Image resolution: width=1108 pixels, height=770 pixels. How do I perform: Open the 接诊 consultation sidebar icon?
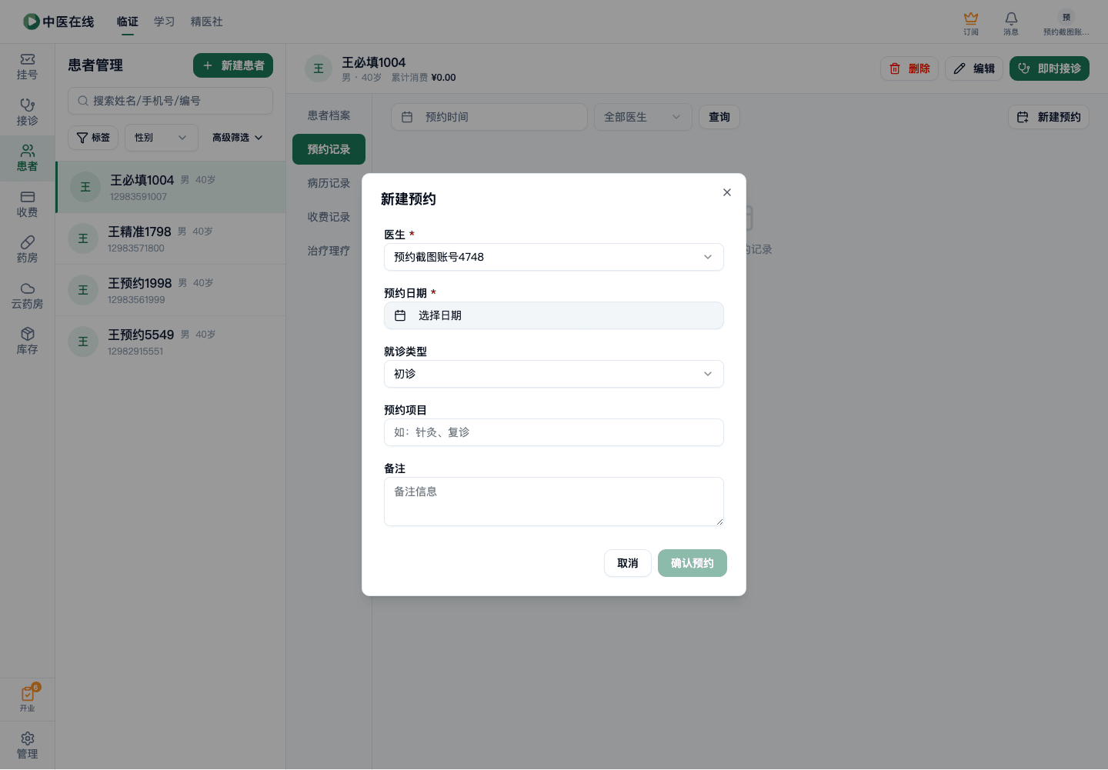pyautogui.click(x=28, y=112)
